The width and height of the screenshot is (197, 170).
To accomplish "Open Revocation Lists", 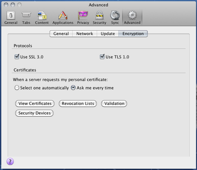I will (78, 103).
